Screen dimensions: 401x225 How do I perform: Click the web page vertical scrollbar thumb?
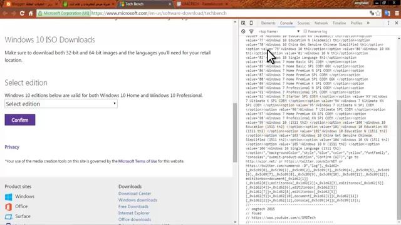point(235,132)
